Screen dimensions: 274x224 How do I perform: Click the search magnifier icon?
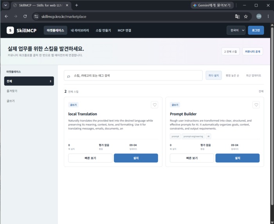(68, 76)
